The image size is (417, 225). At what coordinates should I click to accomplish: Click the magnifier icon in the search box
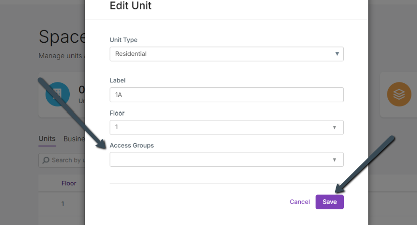tap(46, 160)
